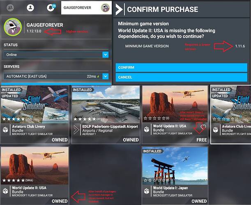This screenshot has height=205, width=251.
Task: Click OWNED label on EDLP Paderborn-Lippstadt card
Action: click(131, 140)
